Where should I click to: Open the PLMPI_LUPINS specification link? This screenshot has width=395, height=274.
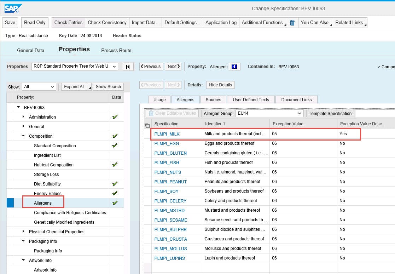(169, 258)
